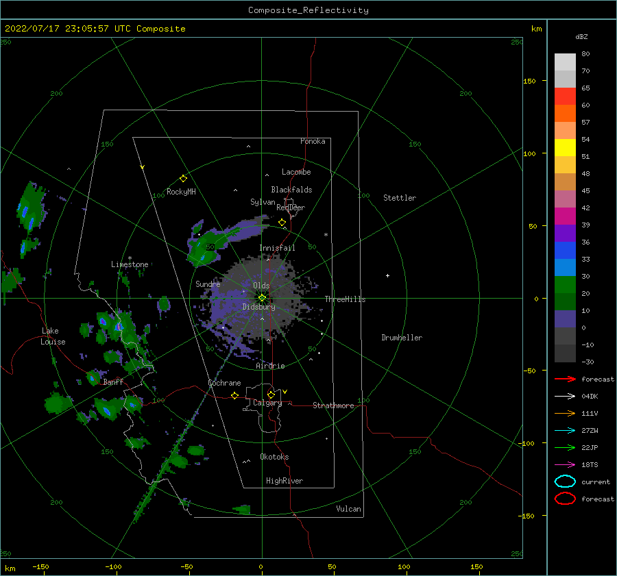Click the white asterisk marker east of Innisfail
The image size is (617, 576).
pos(326,235)
